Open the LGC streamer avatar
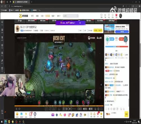This screenshot has height=124, width=141. [17, 28]
